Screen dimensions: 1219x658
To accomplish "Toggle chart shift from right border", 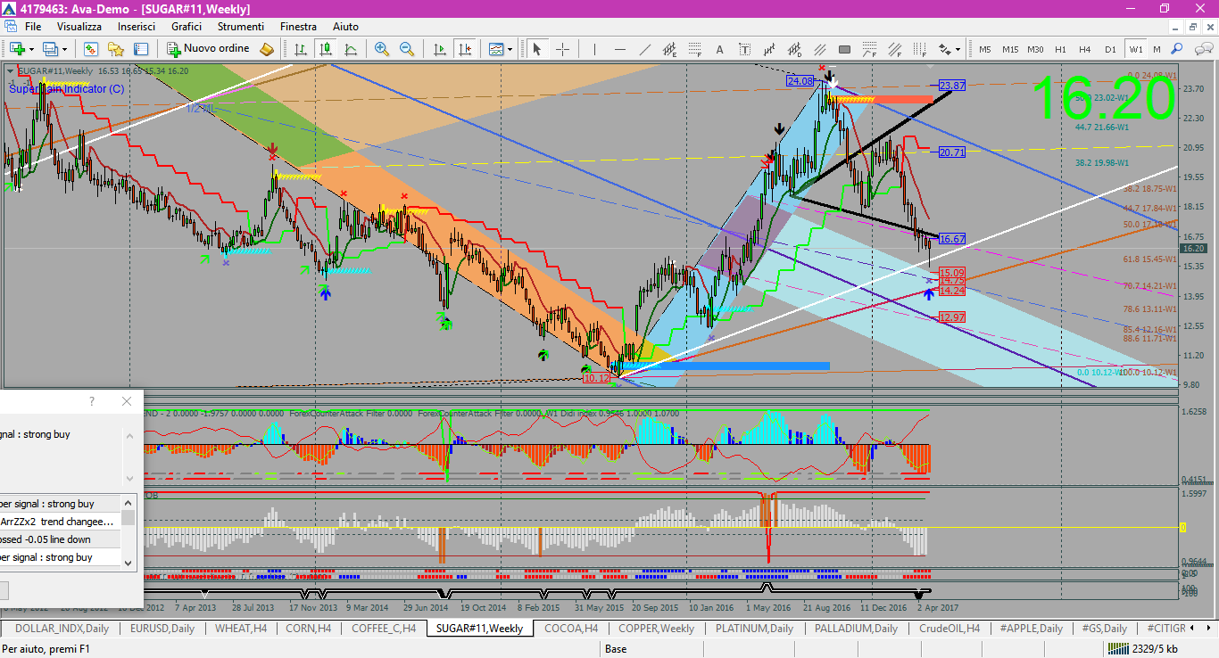I will (464, 49).
